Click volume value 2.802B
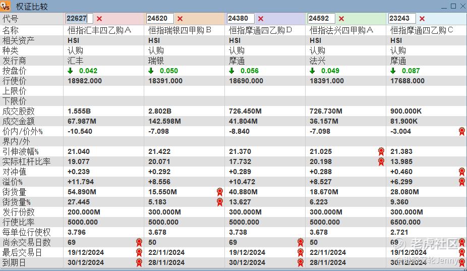This screenshot has height=271, width=467. pos(160,111)
